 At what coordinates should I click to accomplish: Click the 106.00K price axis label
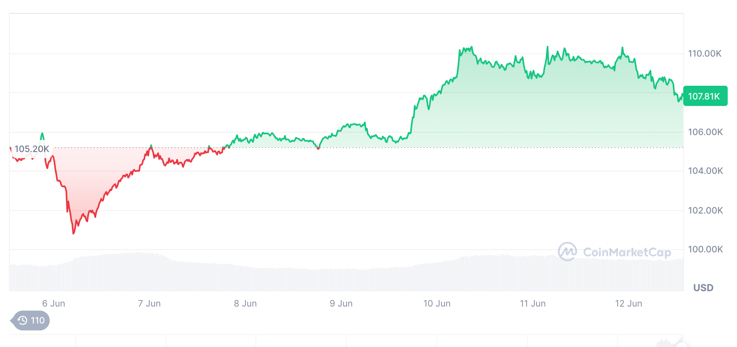[705, 132]
